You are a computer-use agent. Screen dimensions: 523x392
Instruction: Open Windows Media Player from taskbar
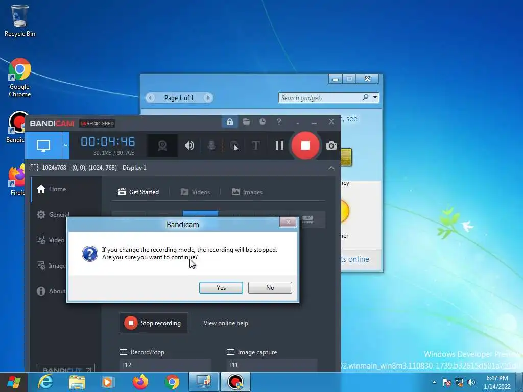coord(108,382)
